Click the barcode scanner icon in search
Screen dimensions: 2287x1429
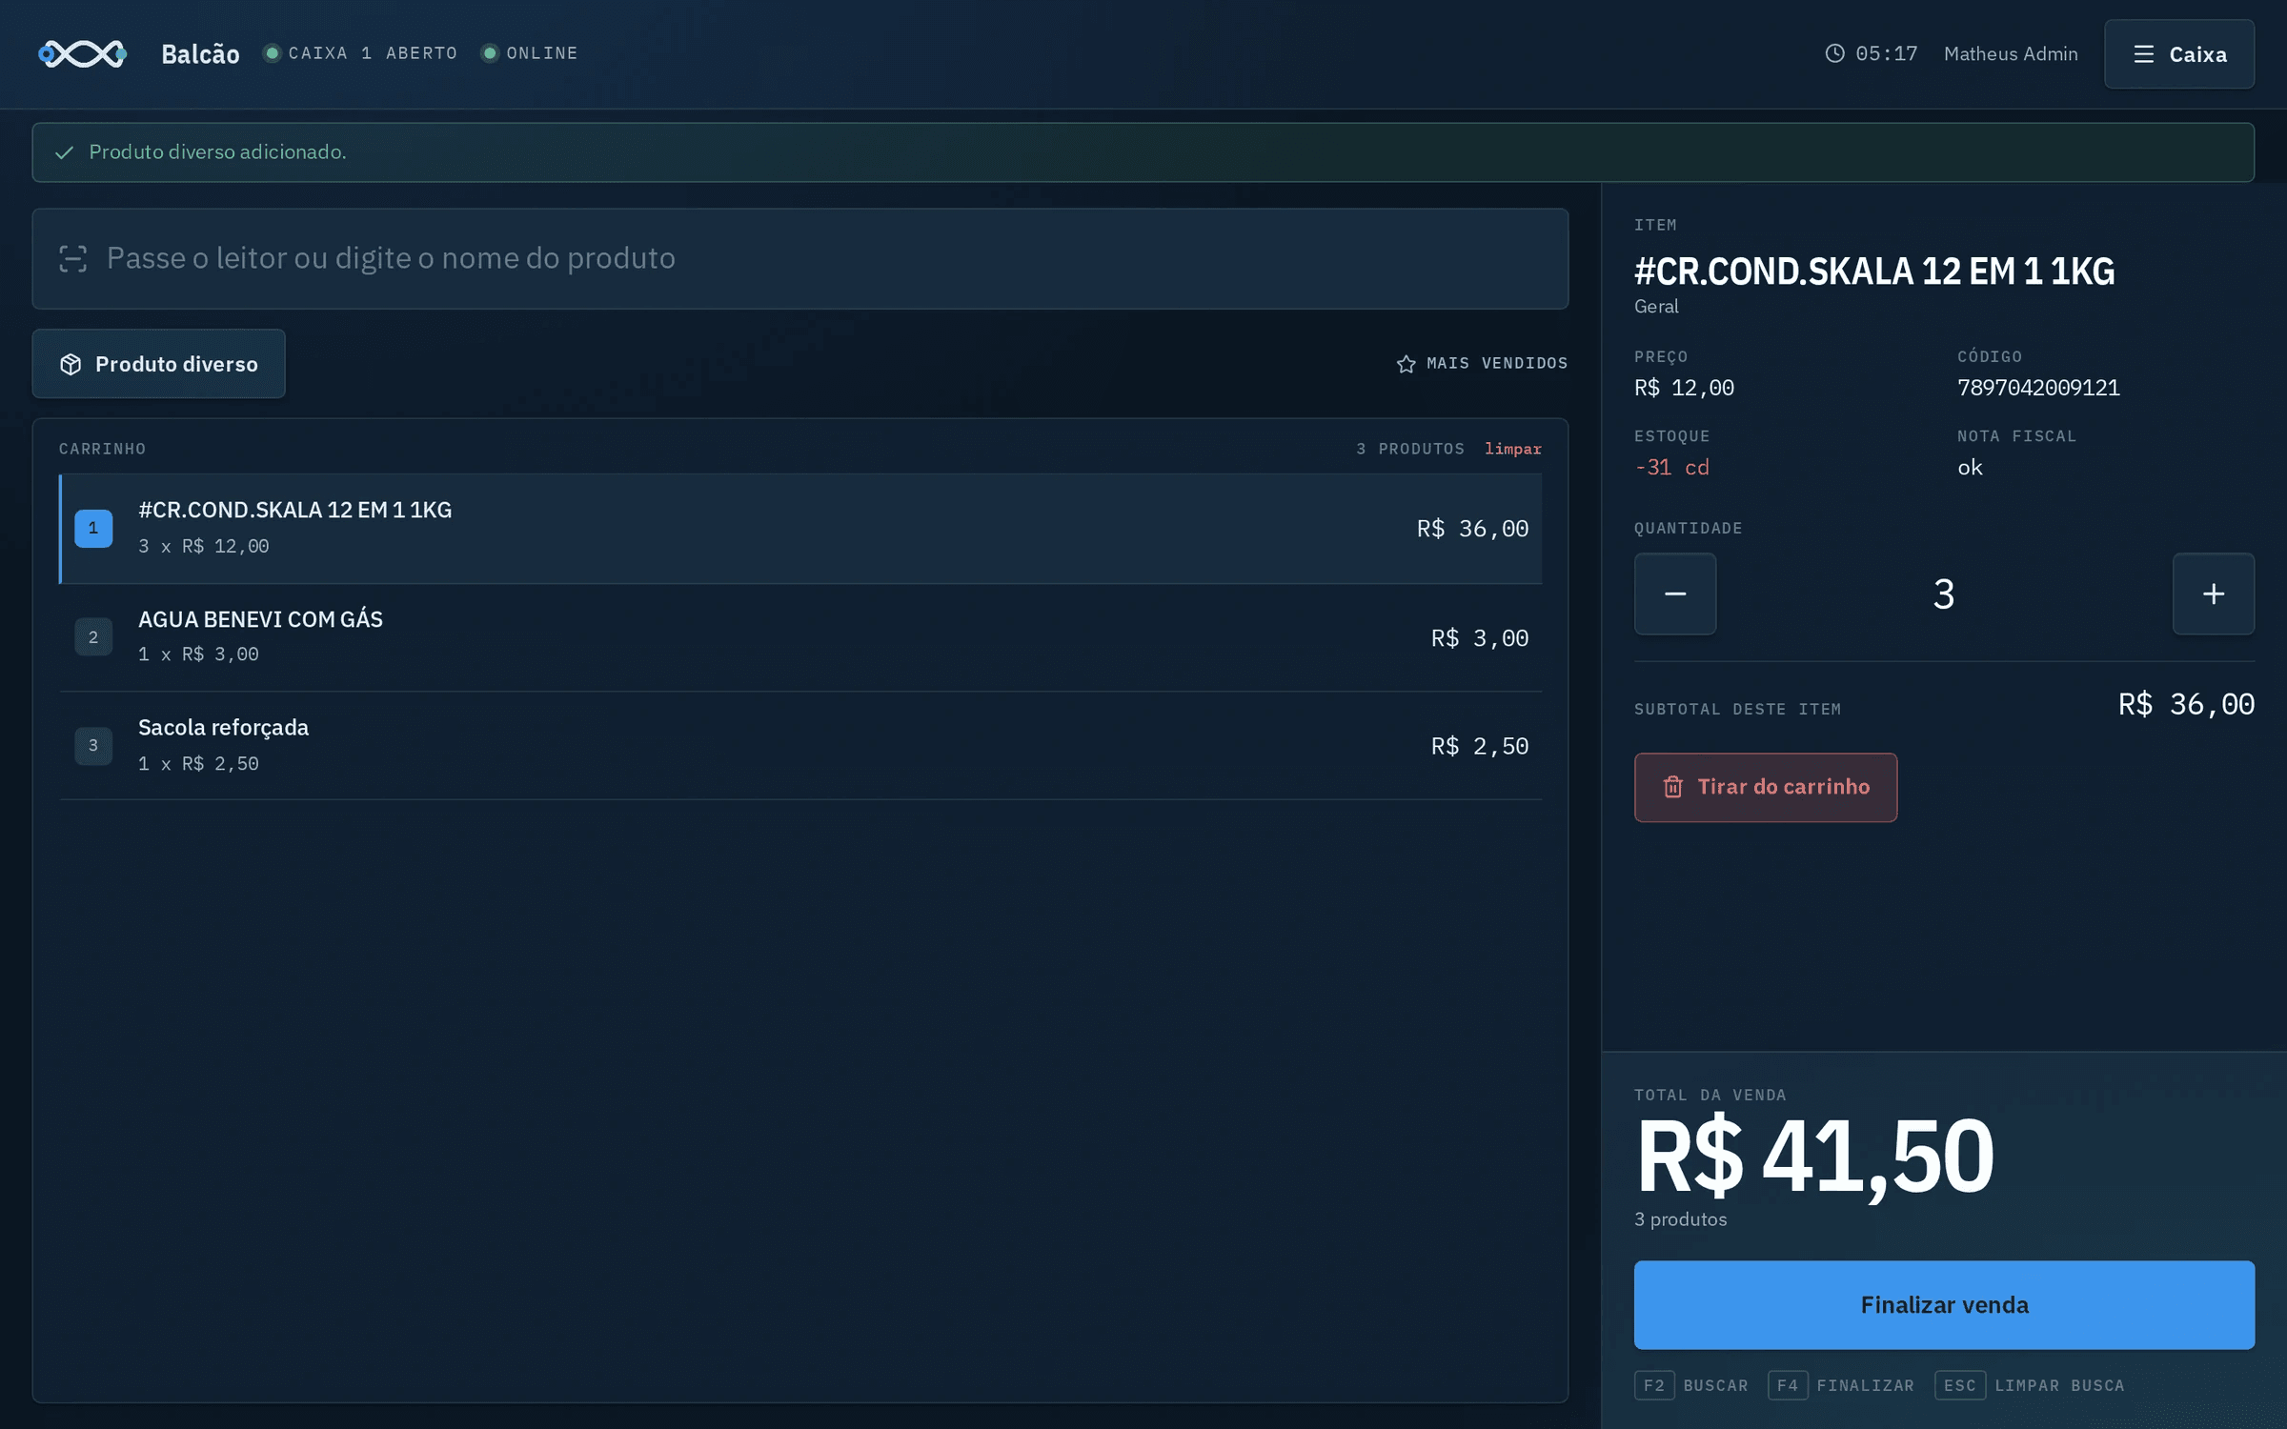pyautogui.click(x=73, y=259)
